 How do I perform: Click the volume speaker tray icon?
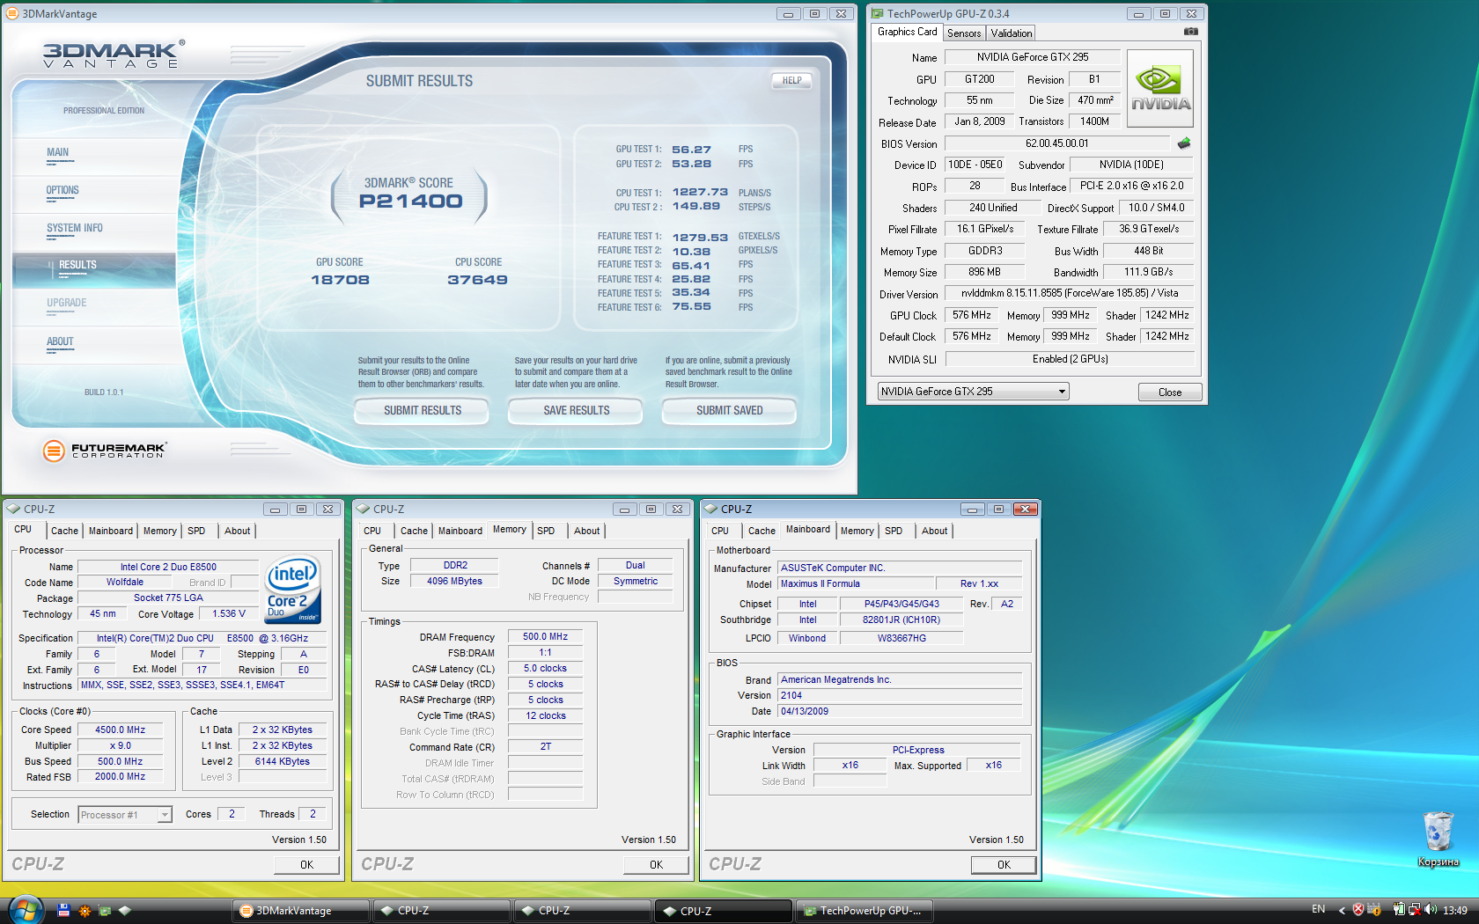[x=1431, y=910]
